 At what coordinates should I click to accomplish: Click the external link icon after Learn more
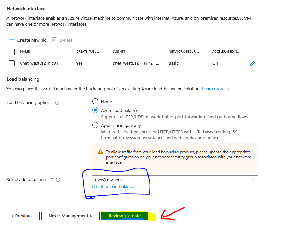coord(228,89)
